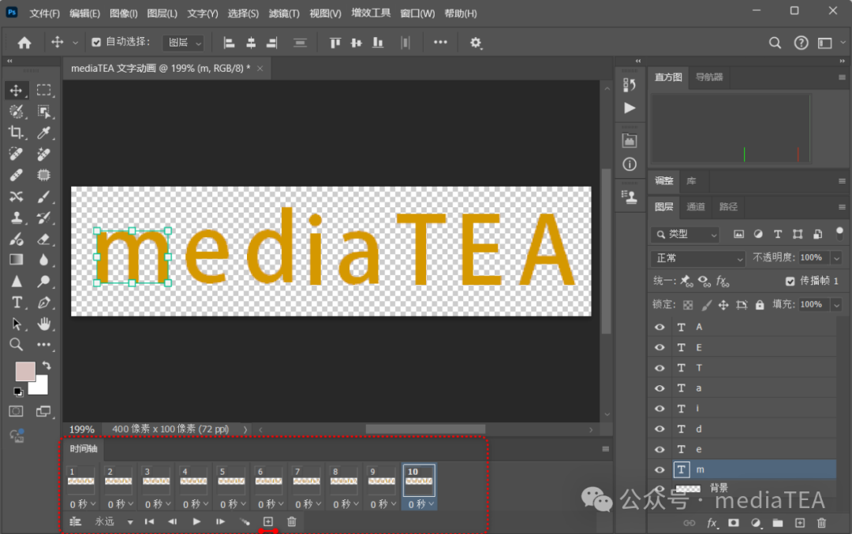
Task: Select the first frame button
Action: click(149, 521)
